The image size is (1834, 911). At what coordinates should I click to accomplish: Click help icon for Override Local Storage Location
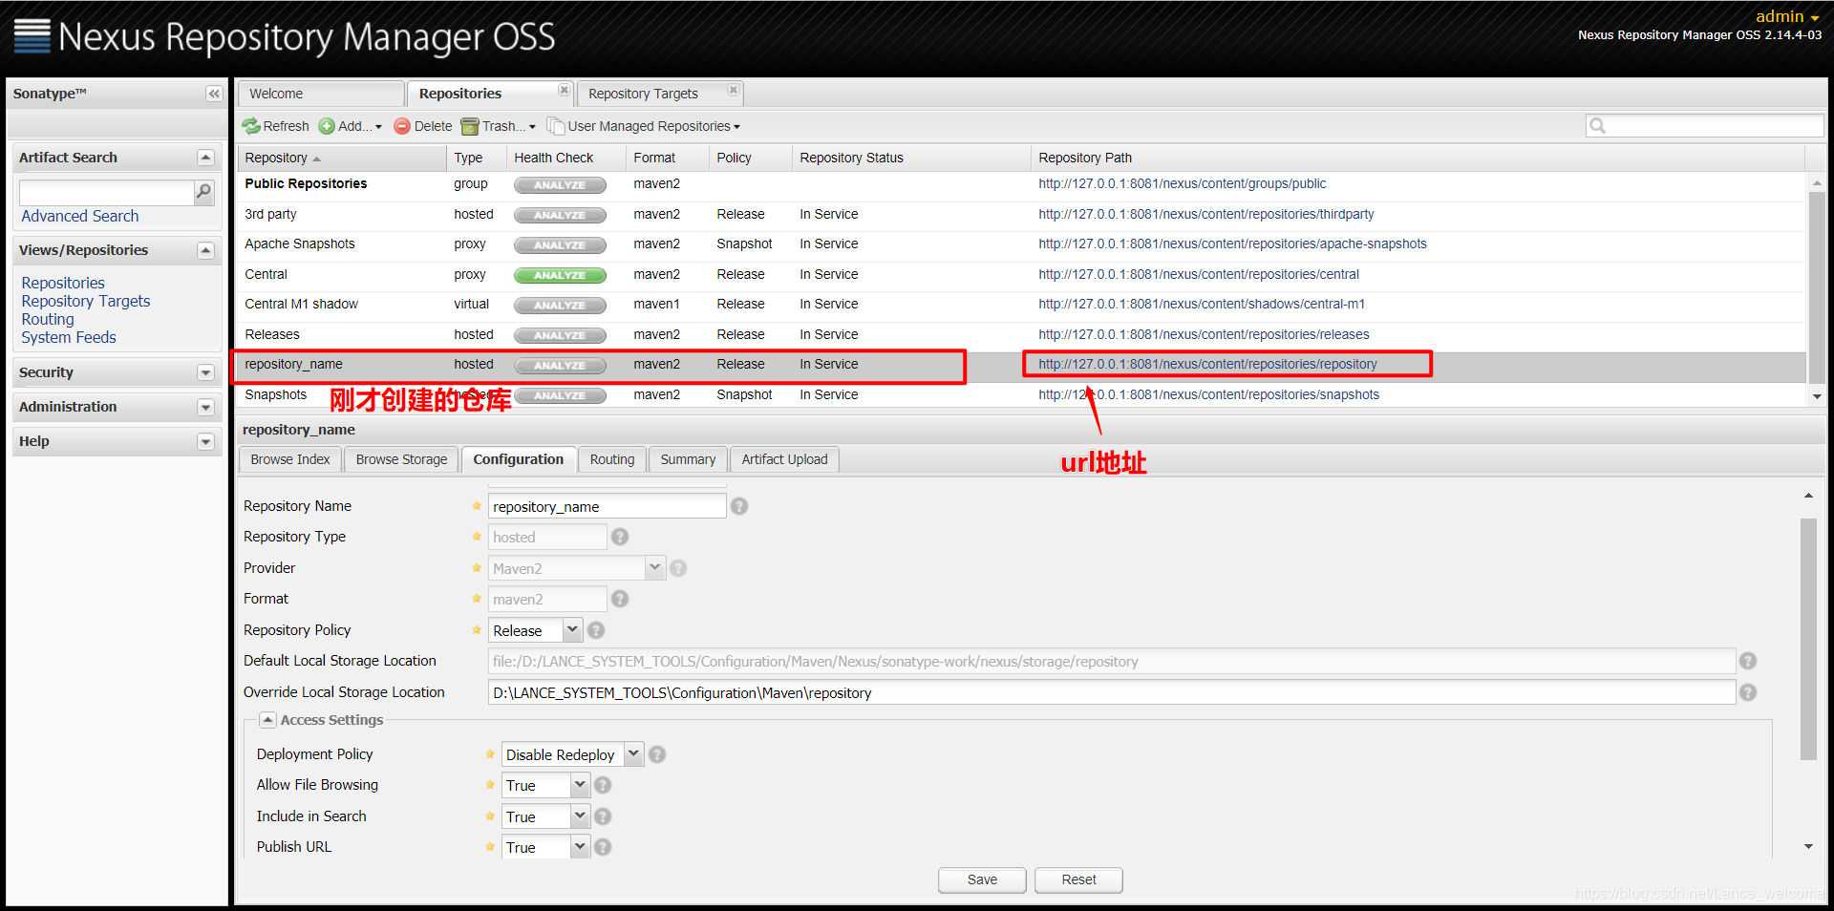point(1748,692)
